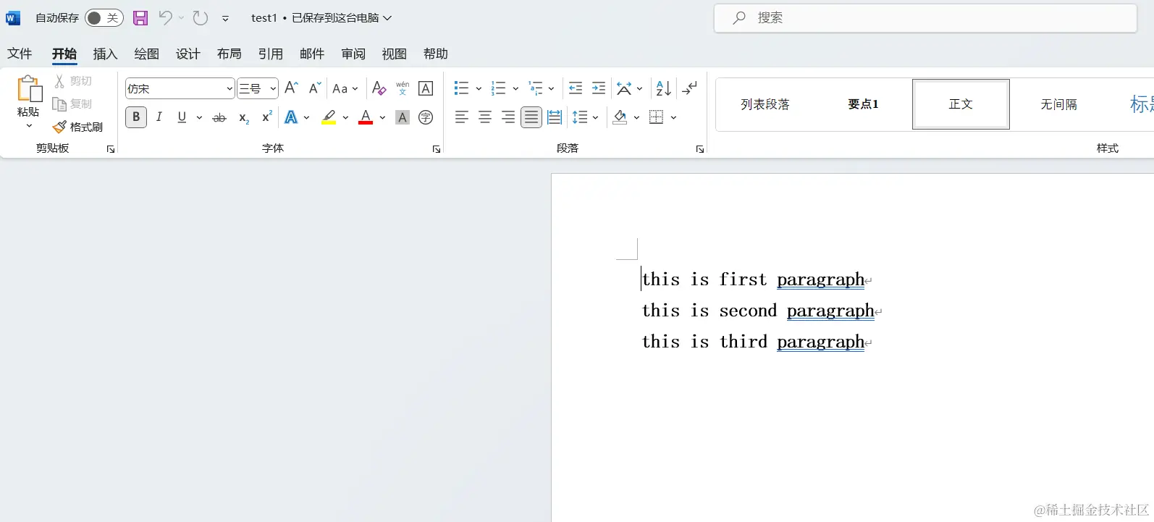Increase font size with the larger A icon
Image resolution: width=1154 pixels, height=522 pixels.
[x=291, y=88]
